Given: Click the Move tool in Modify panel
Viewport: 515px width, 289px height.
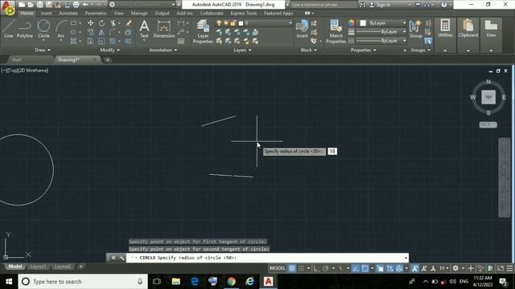Looking at the screenshot, I should point(90,23).
